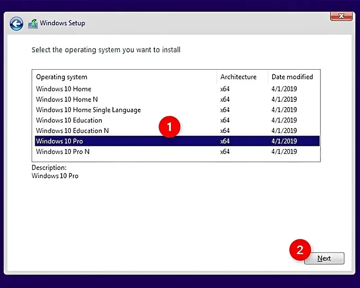Click the Windows Setup title text
The width and height of the screenshot is (360, 288).
pos(64,23)
